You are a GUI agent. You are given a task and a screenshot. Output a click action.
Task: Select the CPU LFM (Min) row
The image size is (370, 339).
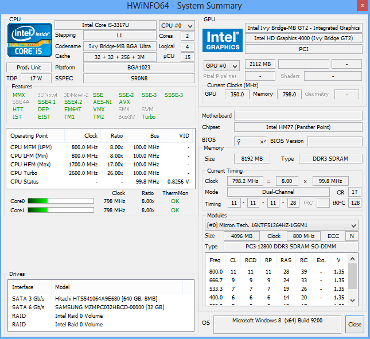(100, 156)
